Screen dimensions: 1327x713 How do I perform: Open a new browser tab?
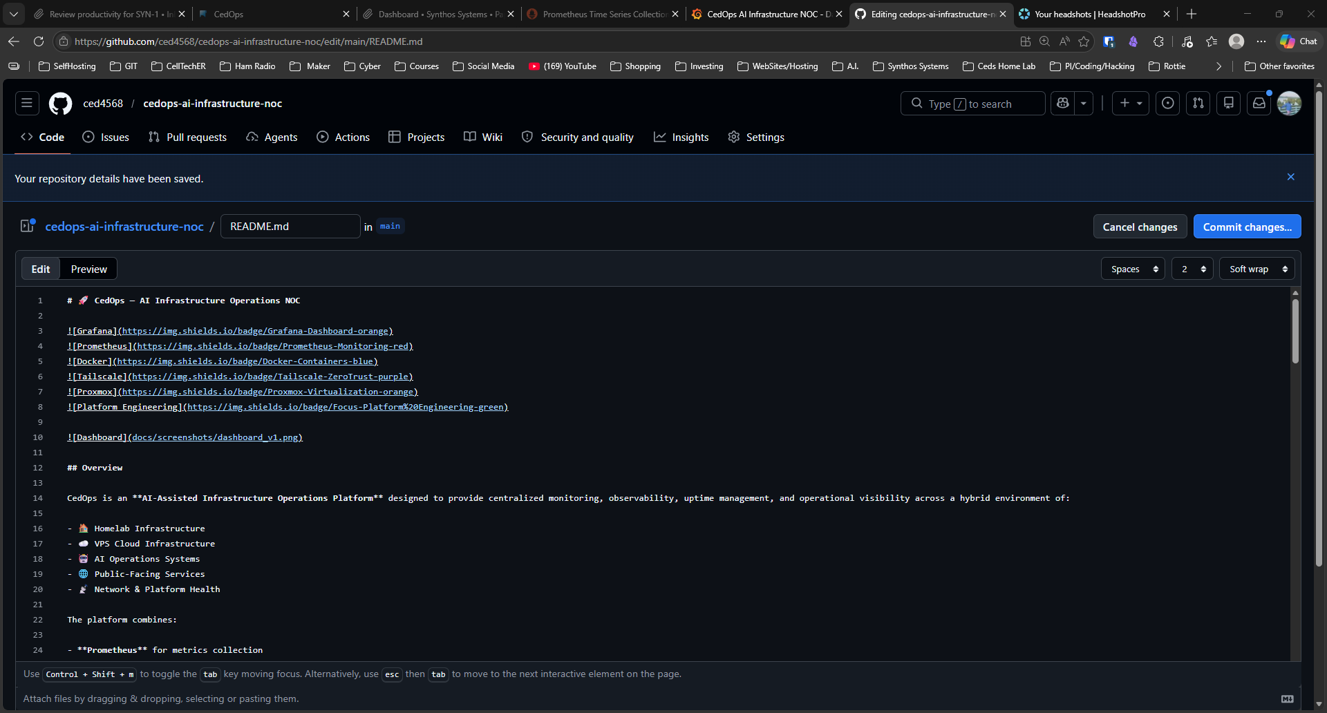[1192, 14]
